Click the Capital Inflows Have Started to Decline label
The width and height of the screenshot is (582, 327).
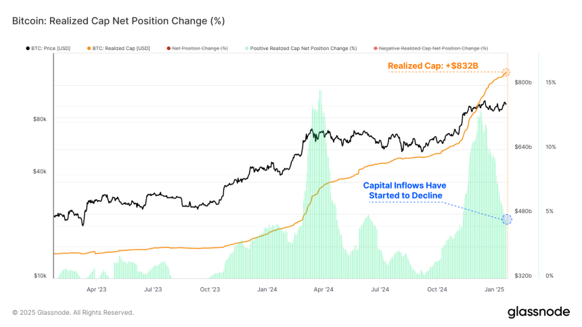405,191
